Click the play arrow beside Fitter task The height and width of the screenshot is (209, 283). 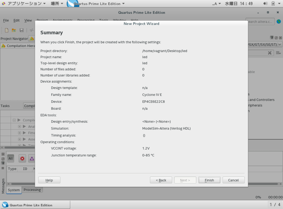(x=24, y=133)
